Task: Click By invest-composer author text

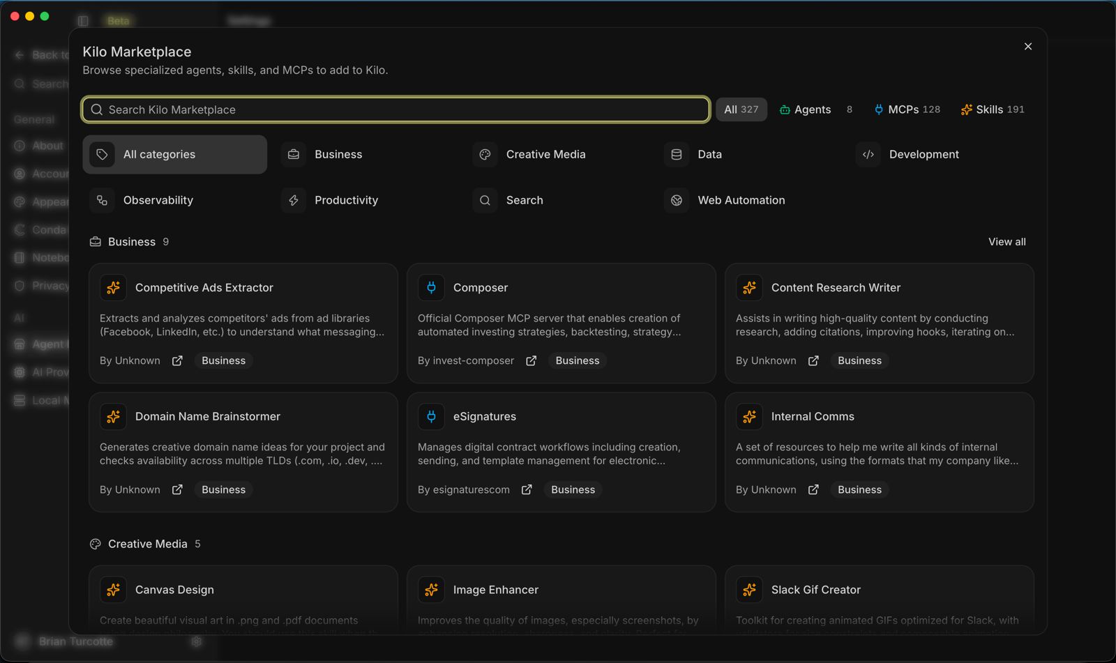Action: (x=466, y=360)
